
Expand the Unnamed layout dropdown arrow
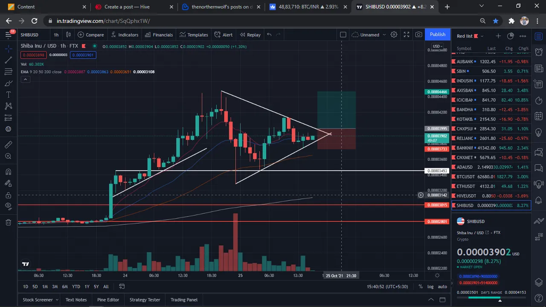384,35
